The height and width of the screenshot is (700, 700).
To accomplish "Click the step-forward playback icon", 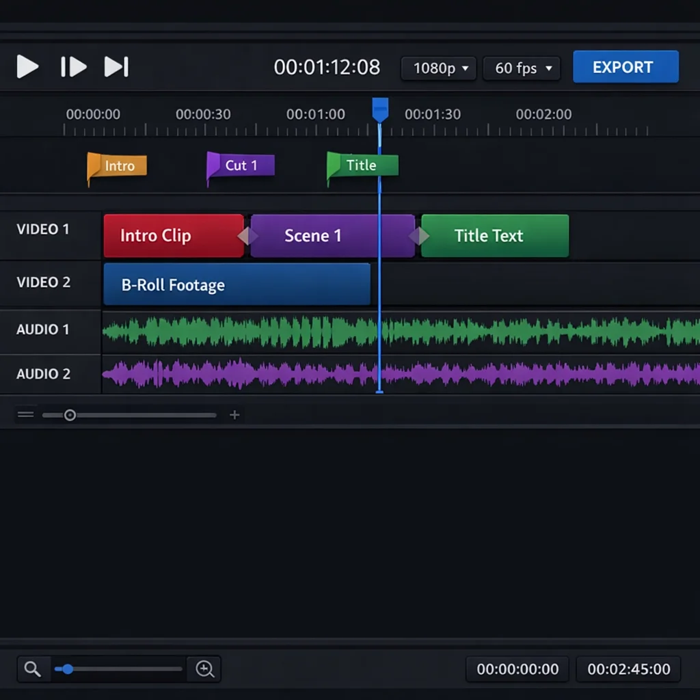I will (73, 67).
